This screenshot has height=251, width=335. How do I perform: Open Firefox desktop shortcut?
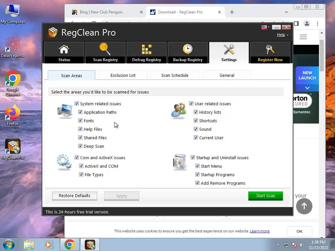[13, 115]
